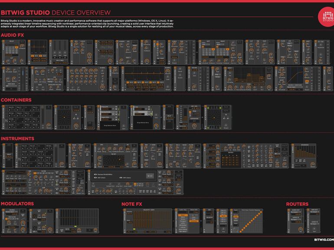Click the organ drawbars display in Instruments
This screenshot has height=250, width=334.
305,152
